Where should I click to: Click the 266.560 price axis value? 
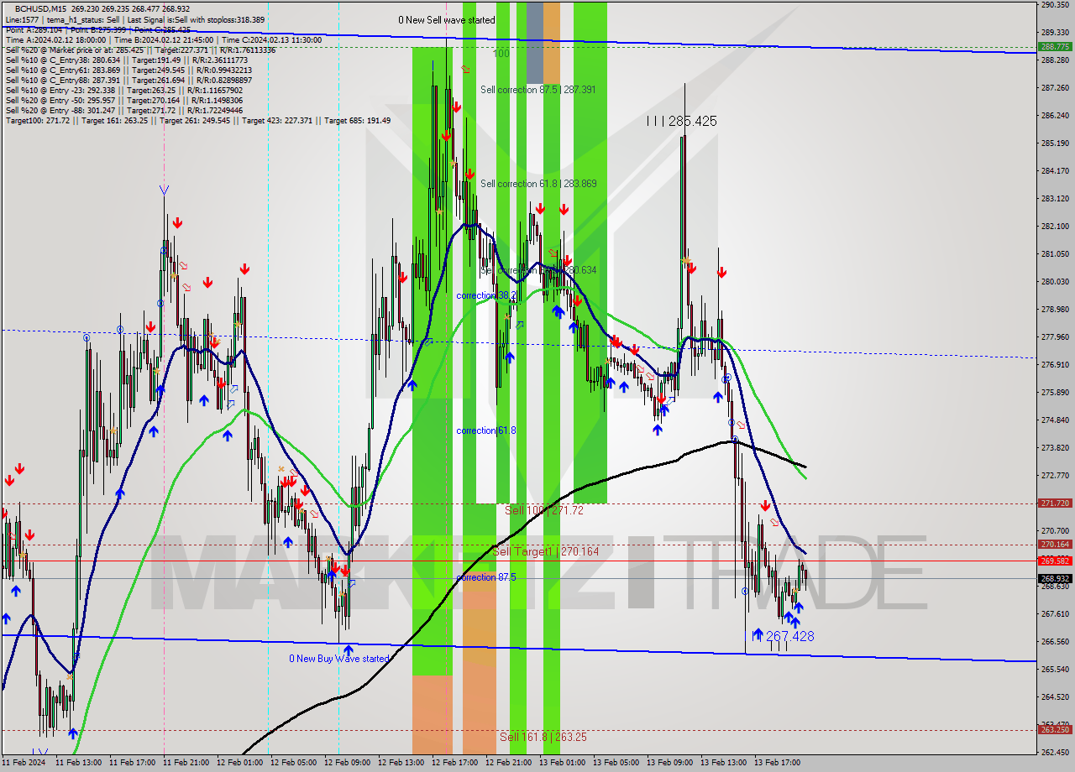[x=1054, y=641]
